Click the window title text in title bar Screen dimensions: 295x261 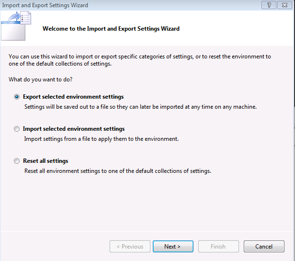[45, 5]
